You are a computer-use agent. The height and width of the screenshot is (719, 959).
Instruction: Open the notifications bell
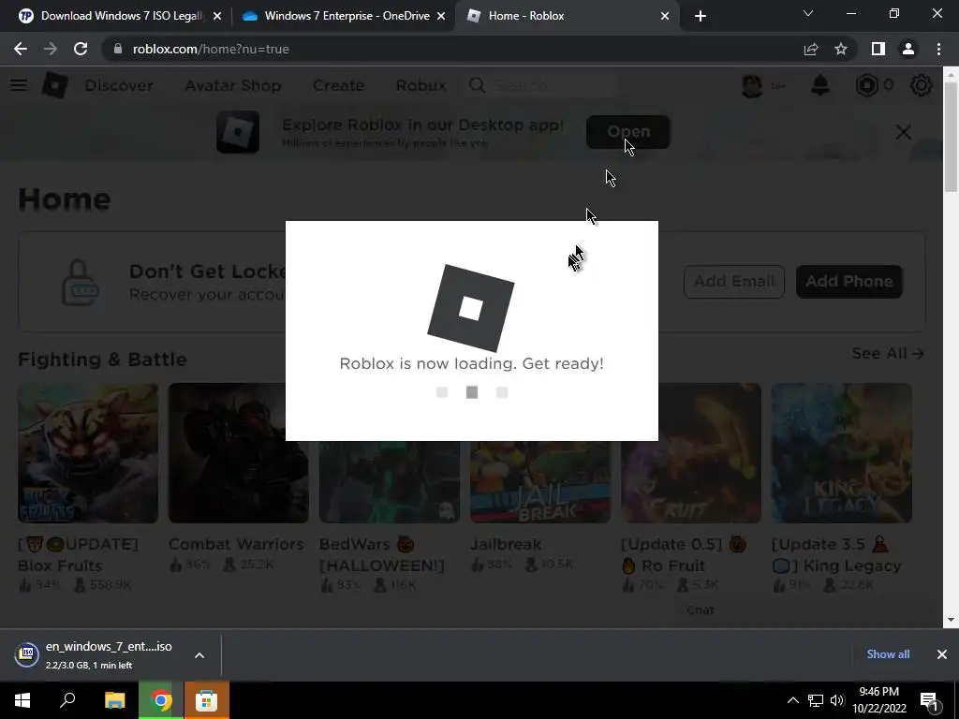[820, 85]
